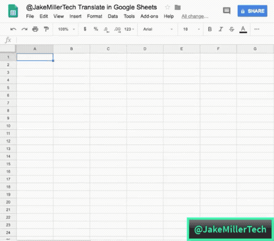Image resolution: width=274 pixels, height=241 pixels.
Task: Select column B header
Action: coord(72,49)
